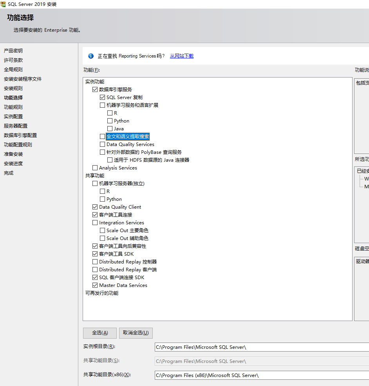Uncheck the 客户端工具 SDK checkbox

pyautogui.click(x=95, y=254)
